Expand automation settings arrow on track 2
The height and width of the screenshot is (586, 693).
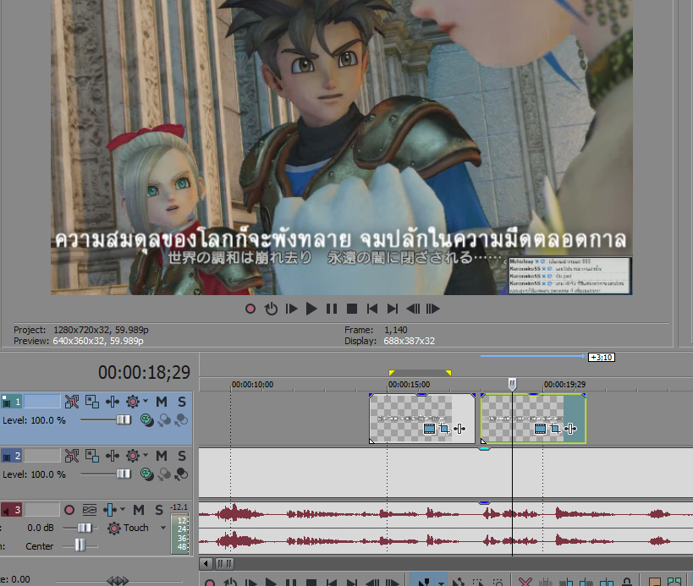click(x=146, y=455)
